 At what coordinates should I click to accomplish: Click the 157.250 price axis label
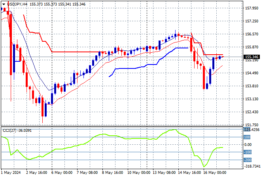tap(252, 21)
